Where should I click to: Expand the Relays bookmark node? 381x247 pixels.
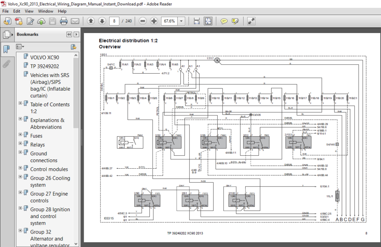coord(20,143)
